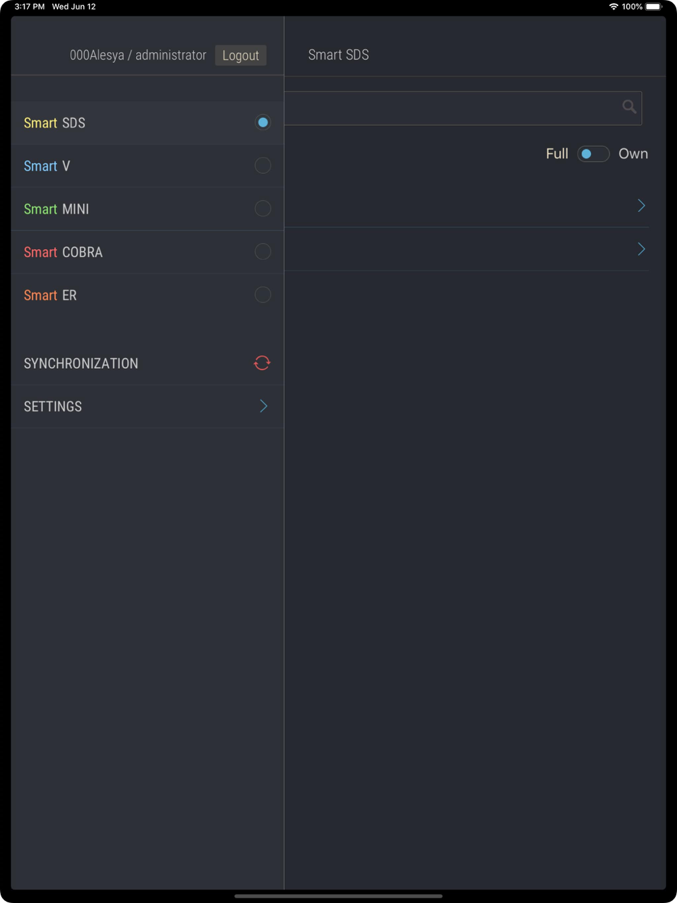677x903 pixels.
Task: Toggle the Full/Own switch
Action: (x=593, y=154)
